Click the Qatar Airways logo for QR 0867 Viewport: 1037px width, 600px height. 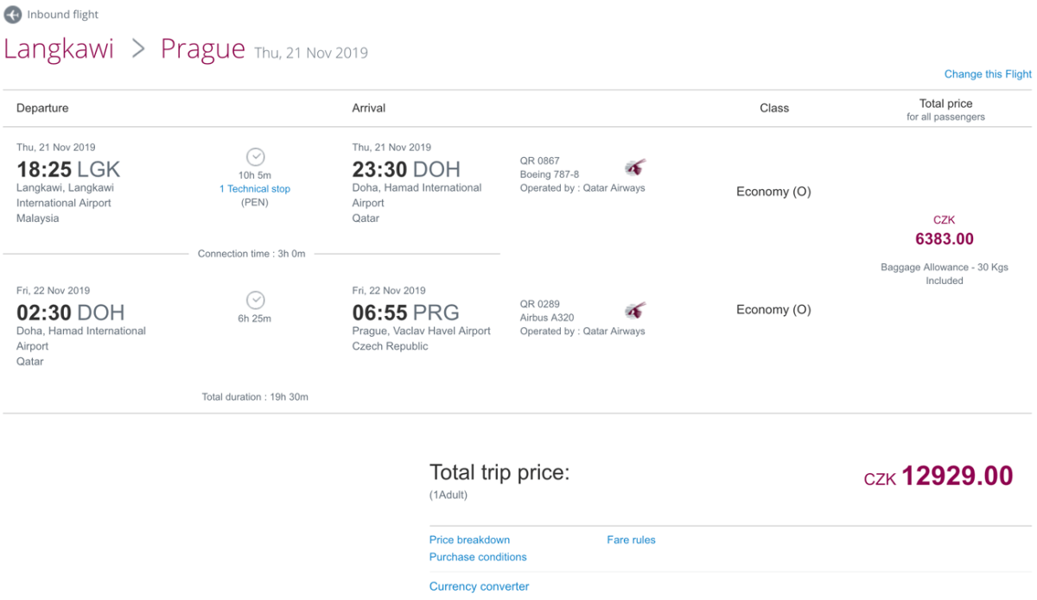[635, 167]
